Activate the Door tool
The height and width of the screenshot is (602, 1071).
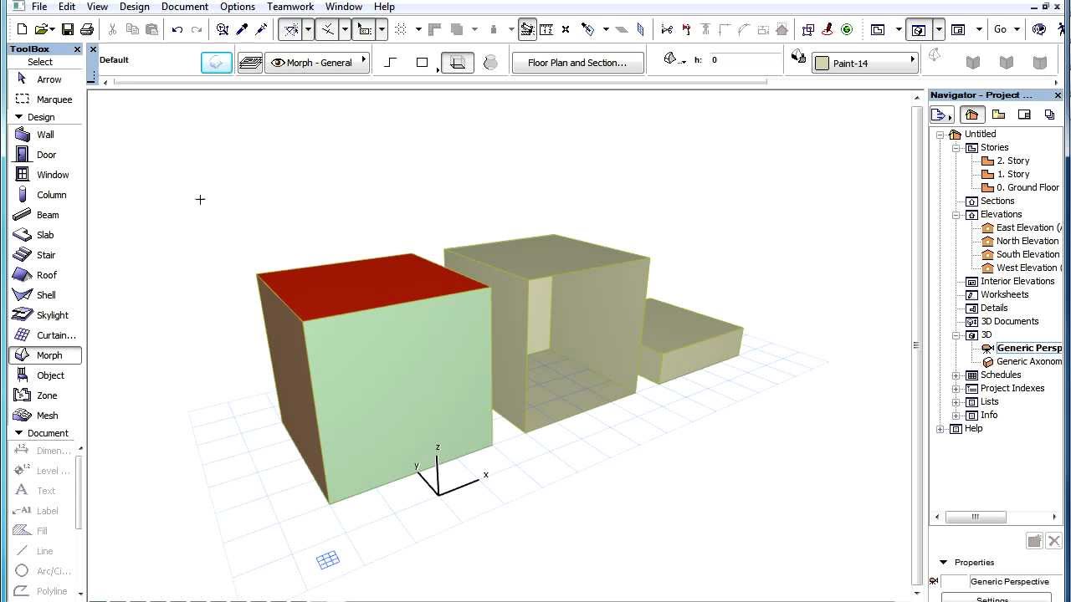[45, 155]
